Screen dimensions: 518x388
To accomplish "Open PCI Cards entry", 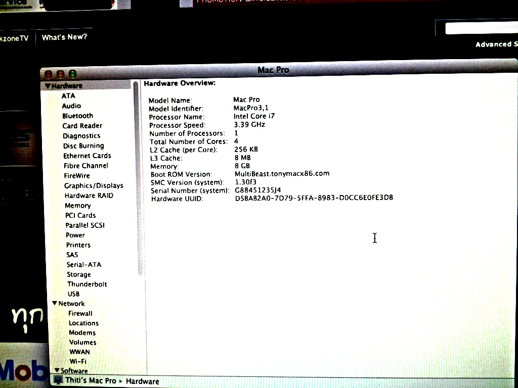I will (x=80, y=215).
